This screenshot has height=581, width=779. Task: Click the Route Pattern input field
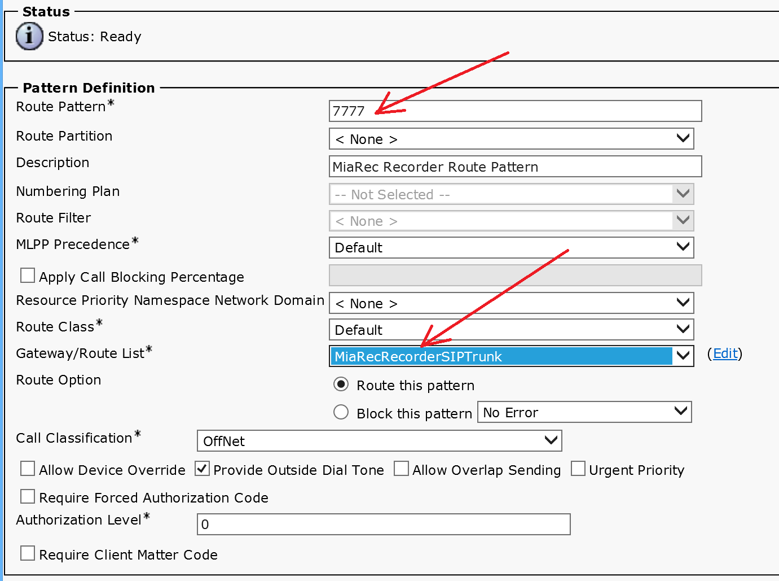tap(515, 111)
